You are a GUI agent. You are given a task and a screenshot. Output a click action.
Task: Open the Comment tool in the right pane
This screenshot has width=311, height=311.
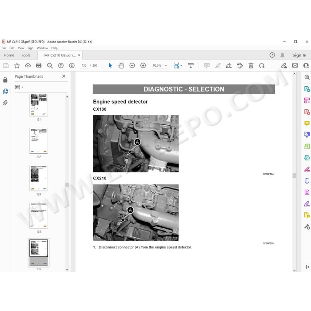[307, 124]
